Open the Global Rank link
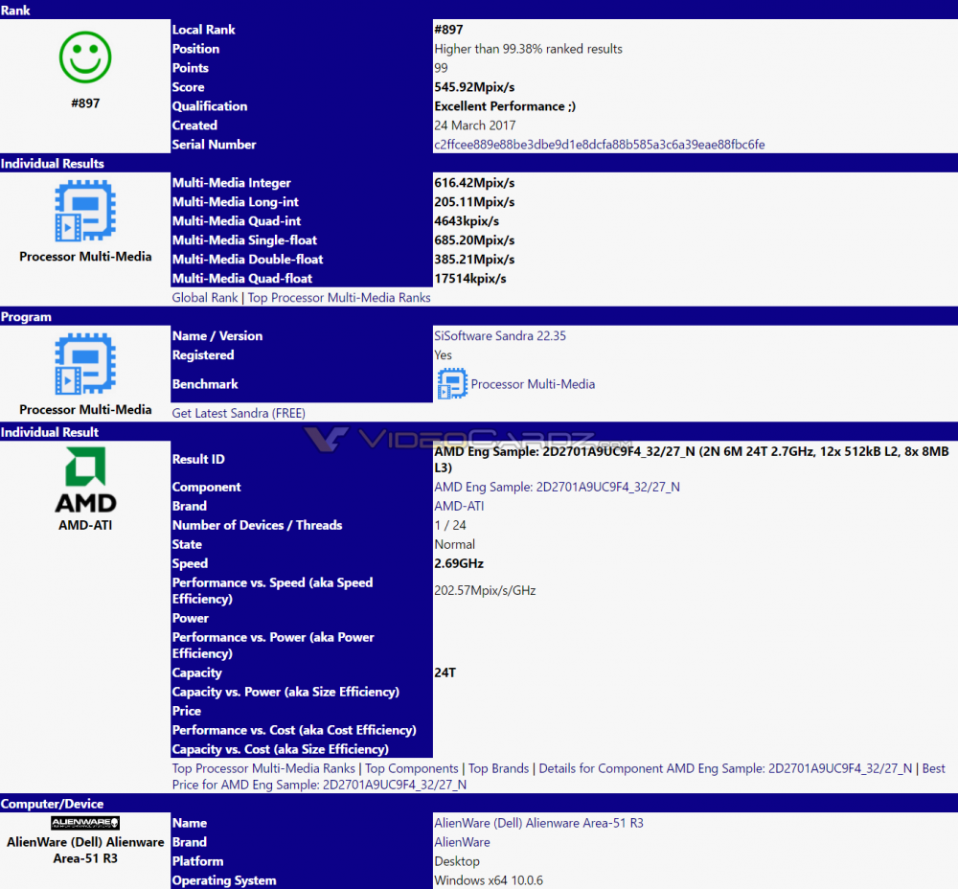This screenshot has width=958, height=889. 205,298
